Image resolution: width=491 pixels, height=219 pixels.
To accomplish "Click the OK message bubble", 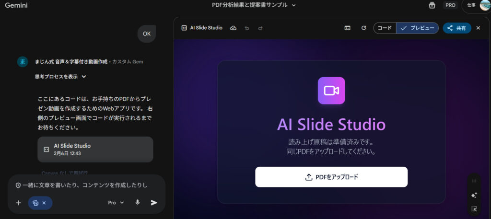I will point(147,34).
